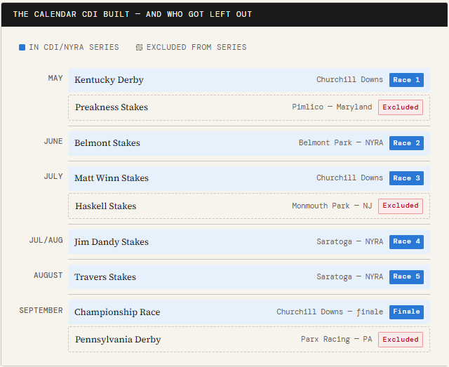Click the gray dashed 'Excluded' legend swatch
Viewport: 449px width, 367px height.
(139, 47)
